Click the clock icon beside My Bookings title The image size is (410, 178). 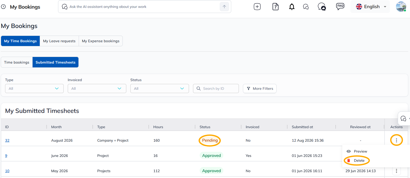tap(3, 7)
